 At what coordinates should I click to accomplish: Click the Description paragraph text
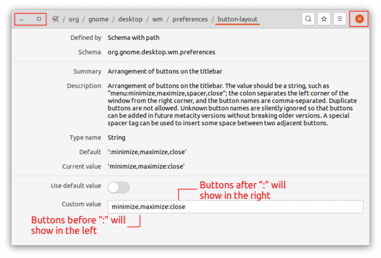pyautogui.click(x=232, y=105)
